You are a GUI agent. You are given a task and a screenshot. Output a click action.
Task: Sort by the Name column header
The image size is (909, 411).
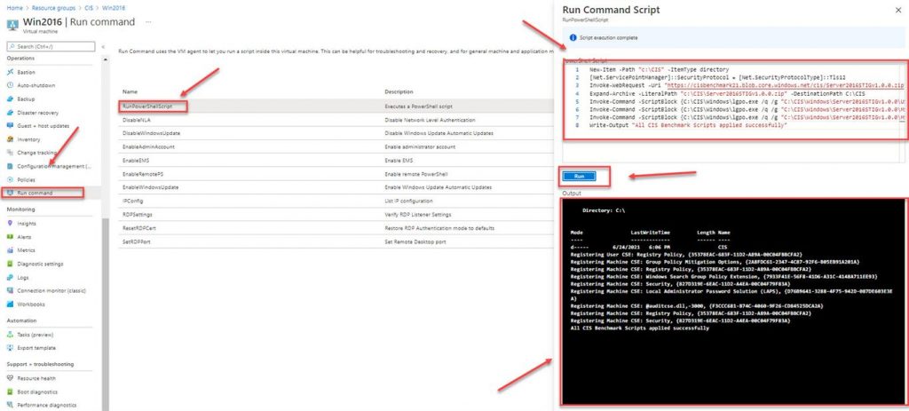(130, 91)
